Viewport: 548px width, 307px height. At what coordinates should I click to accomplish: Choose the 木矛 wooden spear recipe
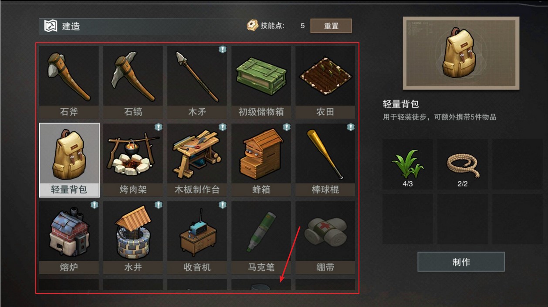pyautogui.click(x=197, y=82)
